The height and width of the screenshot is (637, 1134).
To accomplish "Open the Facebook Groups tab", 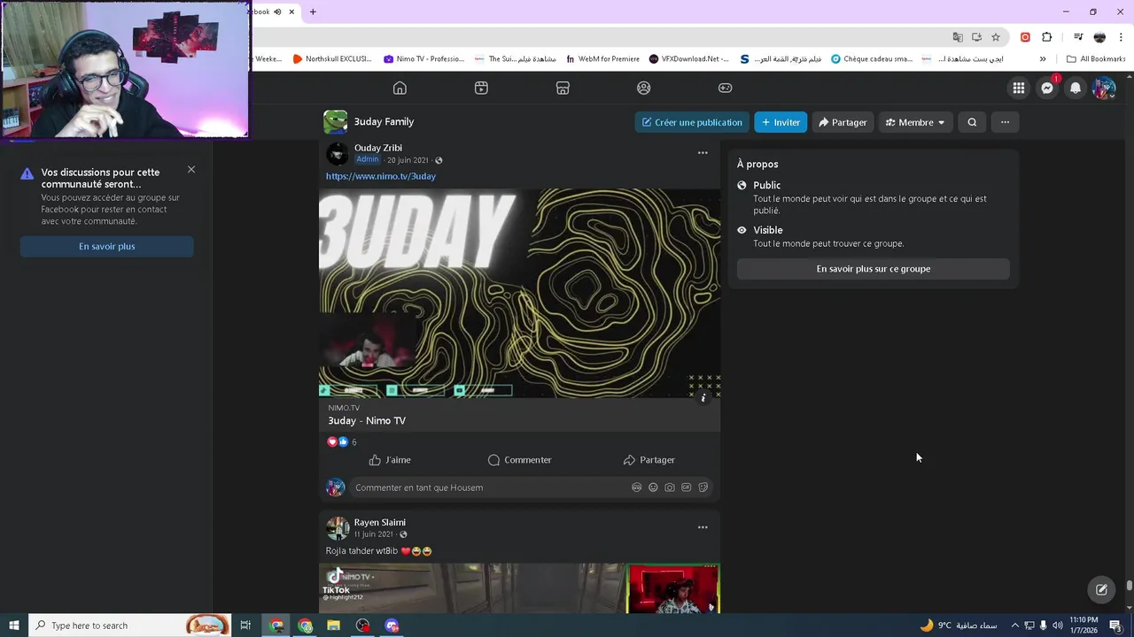I will (644, 88).
